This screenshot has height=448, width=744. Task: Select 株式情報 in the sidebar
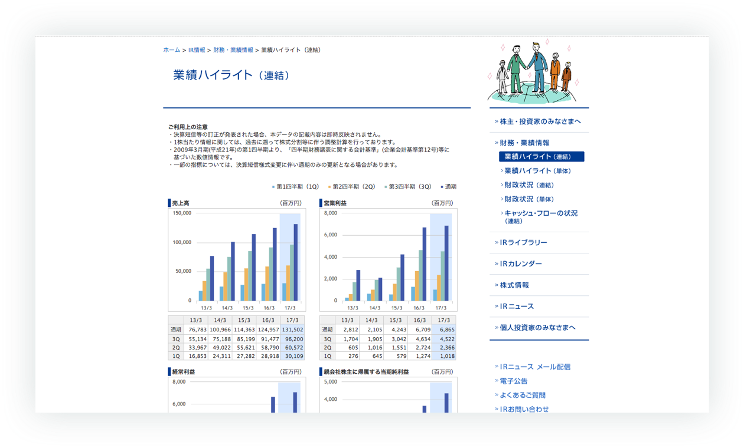click(x=514, y=285)
